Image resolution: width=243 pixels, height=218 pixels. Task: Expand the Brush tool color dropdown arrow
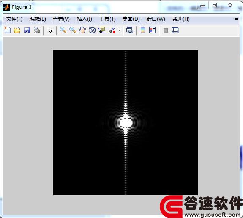pos(119,30)
